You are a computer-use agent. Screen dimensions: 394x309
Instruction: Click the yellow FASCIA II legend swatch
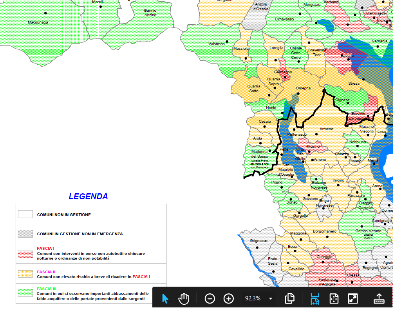25,274
